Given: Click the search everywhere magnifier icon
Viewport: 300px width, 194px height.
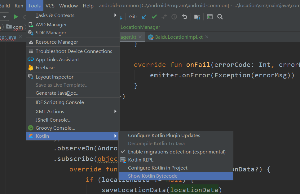Looking at the screenshot, I should coord(220,17).
